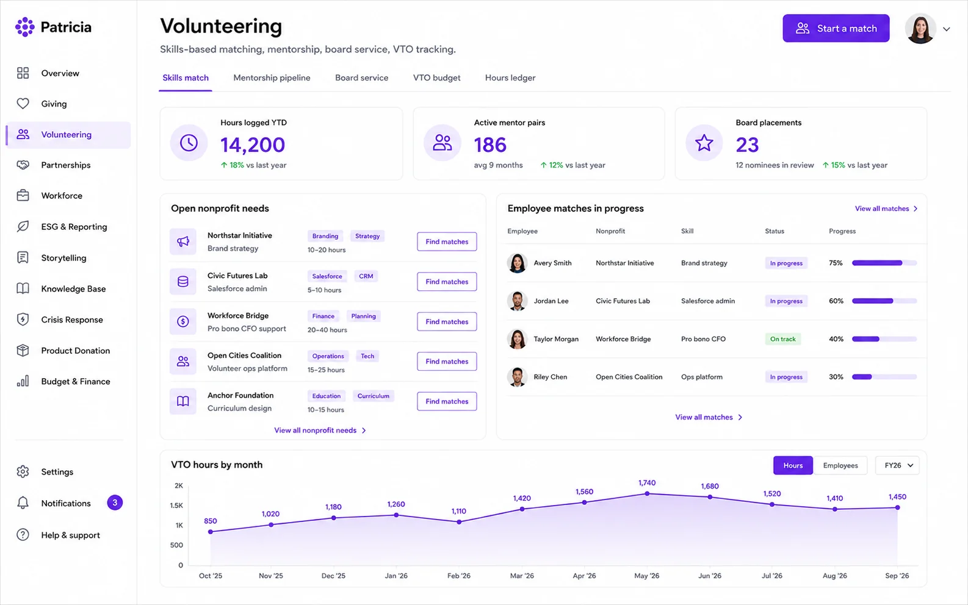Find matches for Workforce Bridge

(447, 321)
